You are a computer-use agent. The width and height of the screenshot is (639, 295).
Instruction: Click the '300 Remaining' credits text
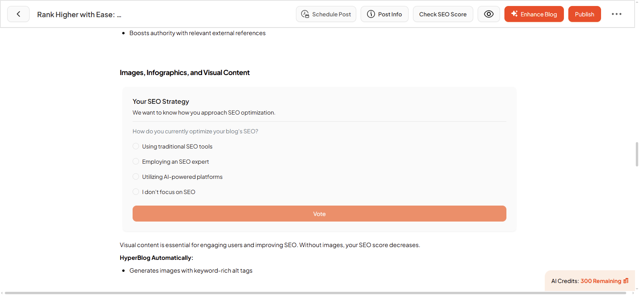[601, 281]
